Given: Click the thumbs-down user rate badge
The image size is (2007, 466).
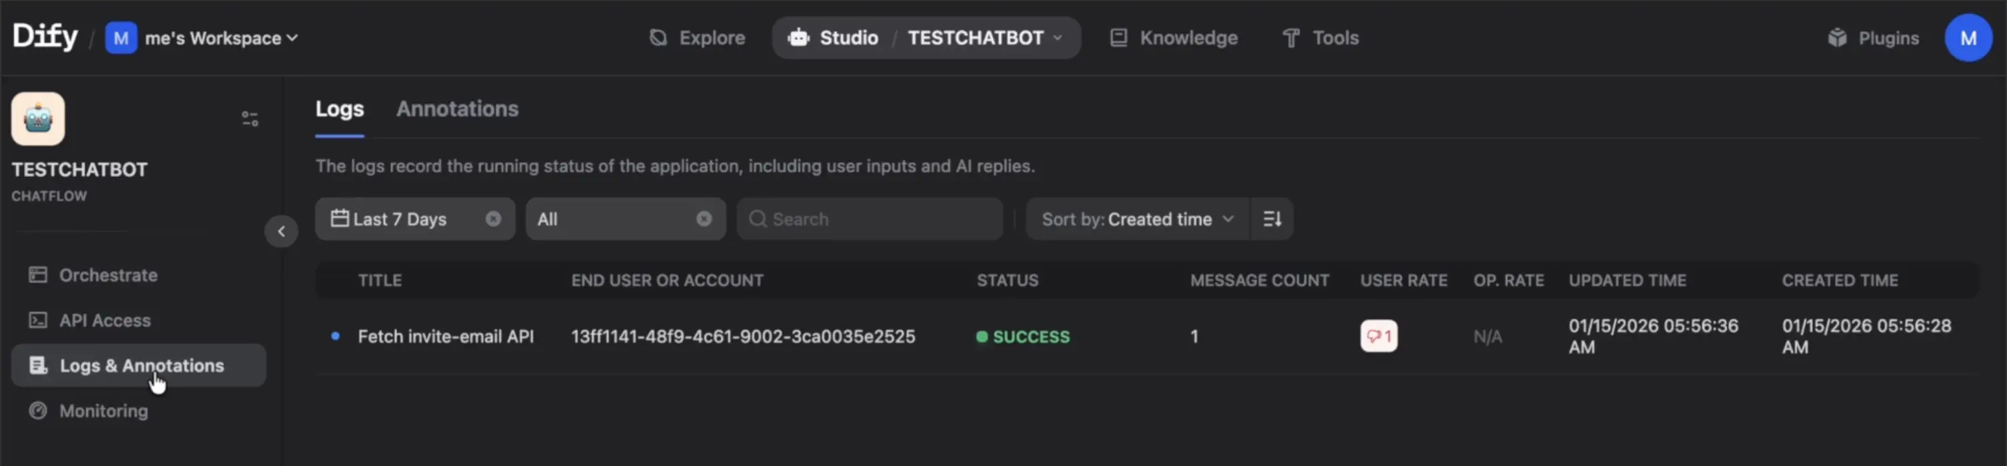Looking at the screenshot, I should point(1378,336).
